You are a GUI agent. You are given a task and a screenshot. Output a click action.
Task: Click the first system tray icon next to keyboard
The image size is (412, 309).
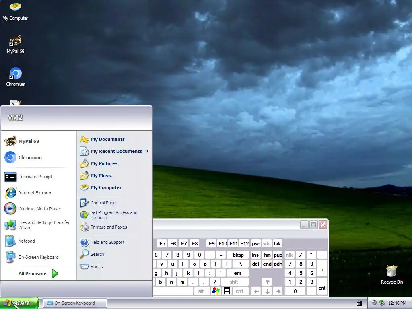click(374, 303)
